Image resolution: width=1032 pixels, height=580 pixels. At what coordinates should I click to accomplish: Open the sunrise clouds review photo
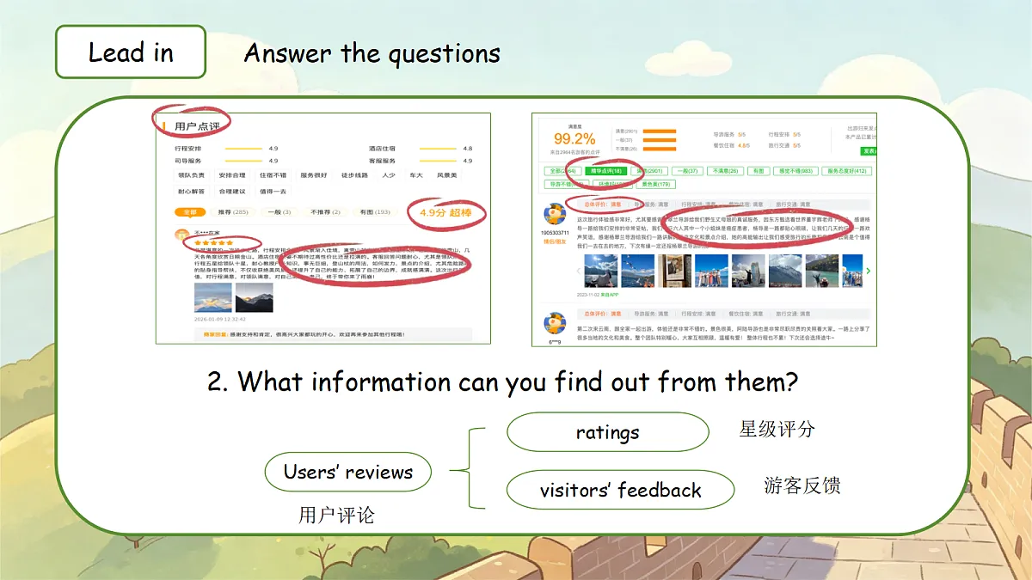click(213, 297)
